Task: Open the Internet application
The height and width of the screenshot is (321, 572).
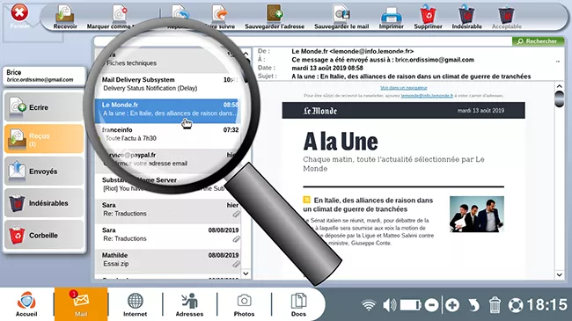Action: pos(135,304)
